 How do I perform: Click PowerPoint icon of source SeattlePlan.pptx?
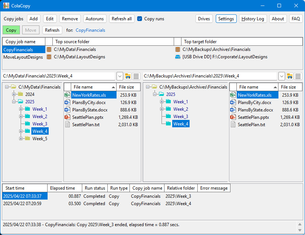click(x=67, y=117)
